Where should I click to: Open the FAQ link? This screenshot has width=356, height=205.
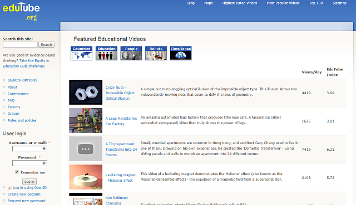[11, 100]
